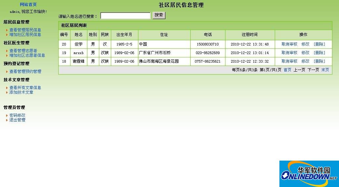339x187 pixels.
Task: Click the 搜索 button
Action: click(159, 15)
